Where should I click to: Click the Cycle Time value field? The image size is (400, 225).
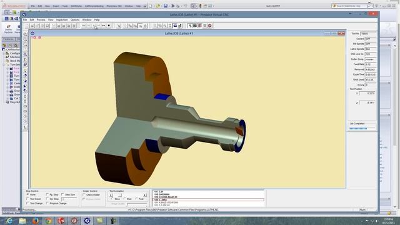coord(371,74)
